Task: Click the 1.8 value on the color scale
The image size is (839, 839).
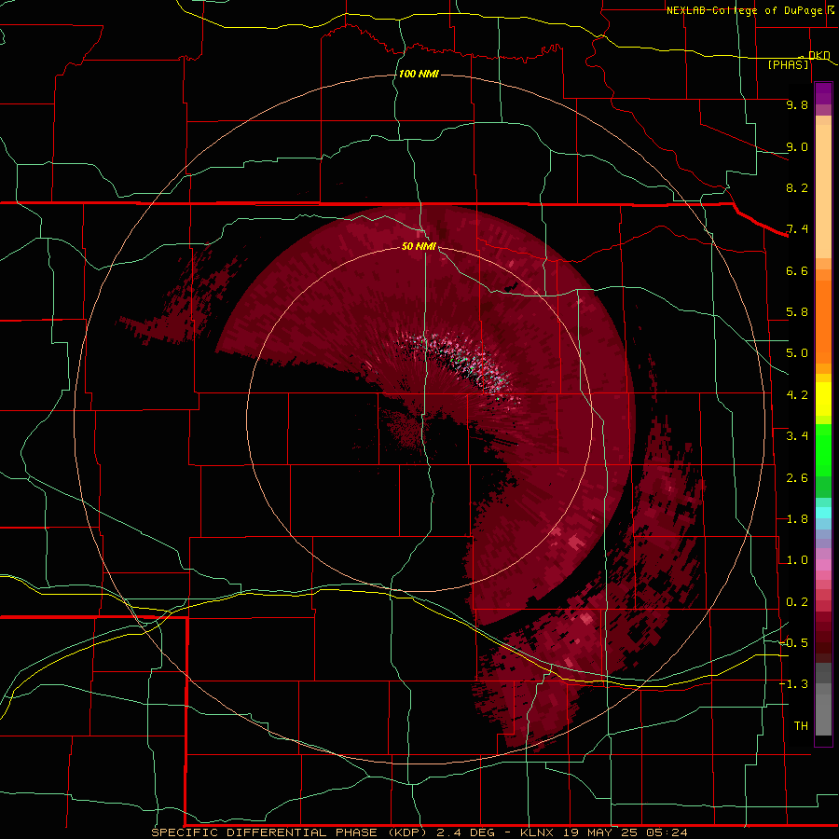Action: (797, 519)
